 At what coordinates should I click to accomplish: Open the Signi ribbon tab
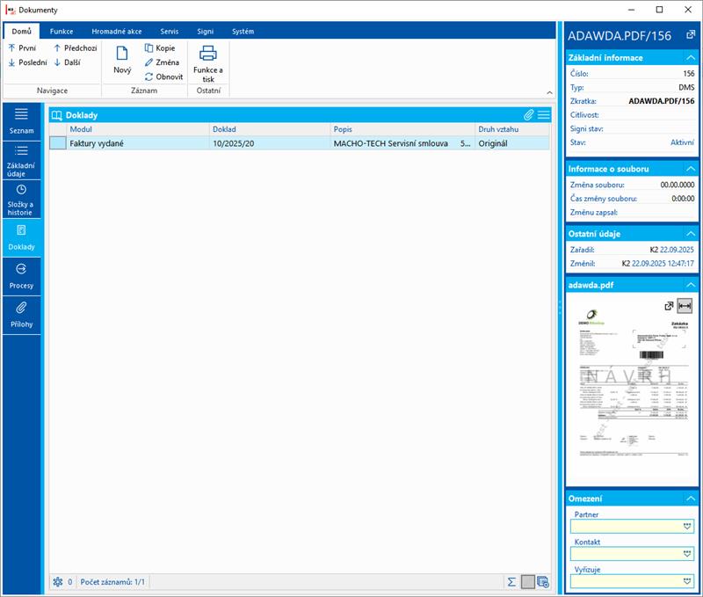(206, 31)
